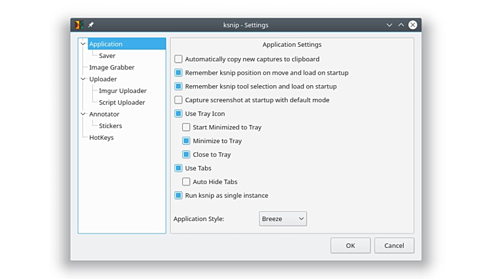Collapse the Annotator tree branch
This screenshot has height=279, width=496.
(83, 114)
